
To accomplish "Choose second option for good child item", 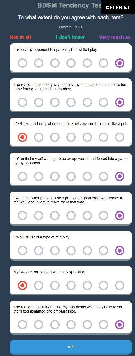I will 39,215.
